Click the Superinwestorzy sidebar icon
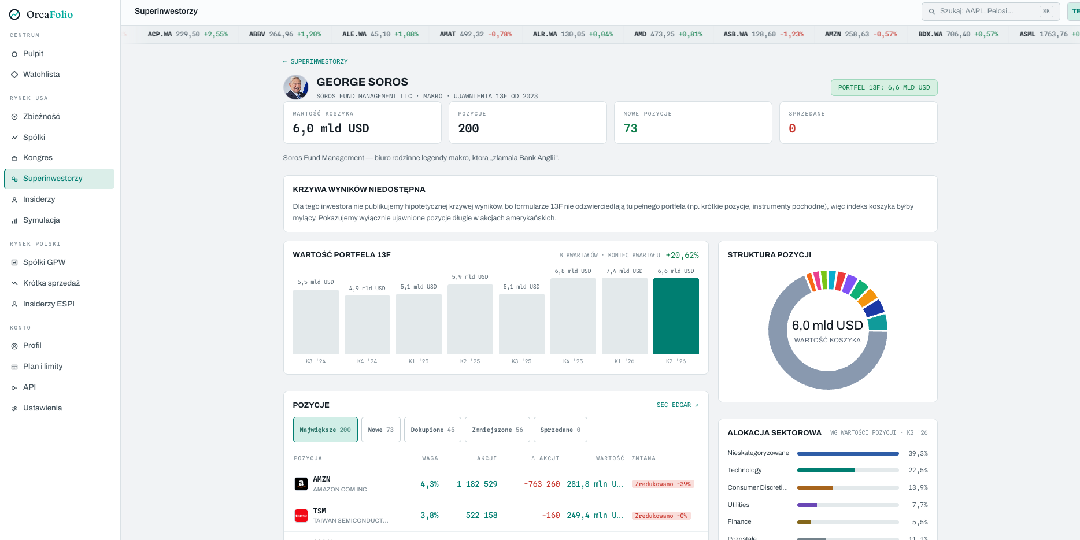This screenshot has width=1080, height=540. [14, 179]
